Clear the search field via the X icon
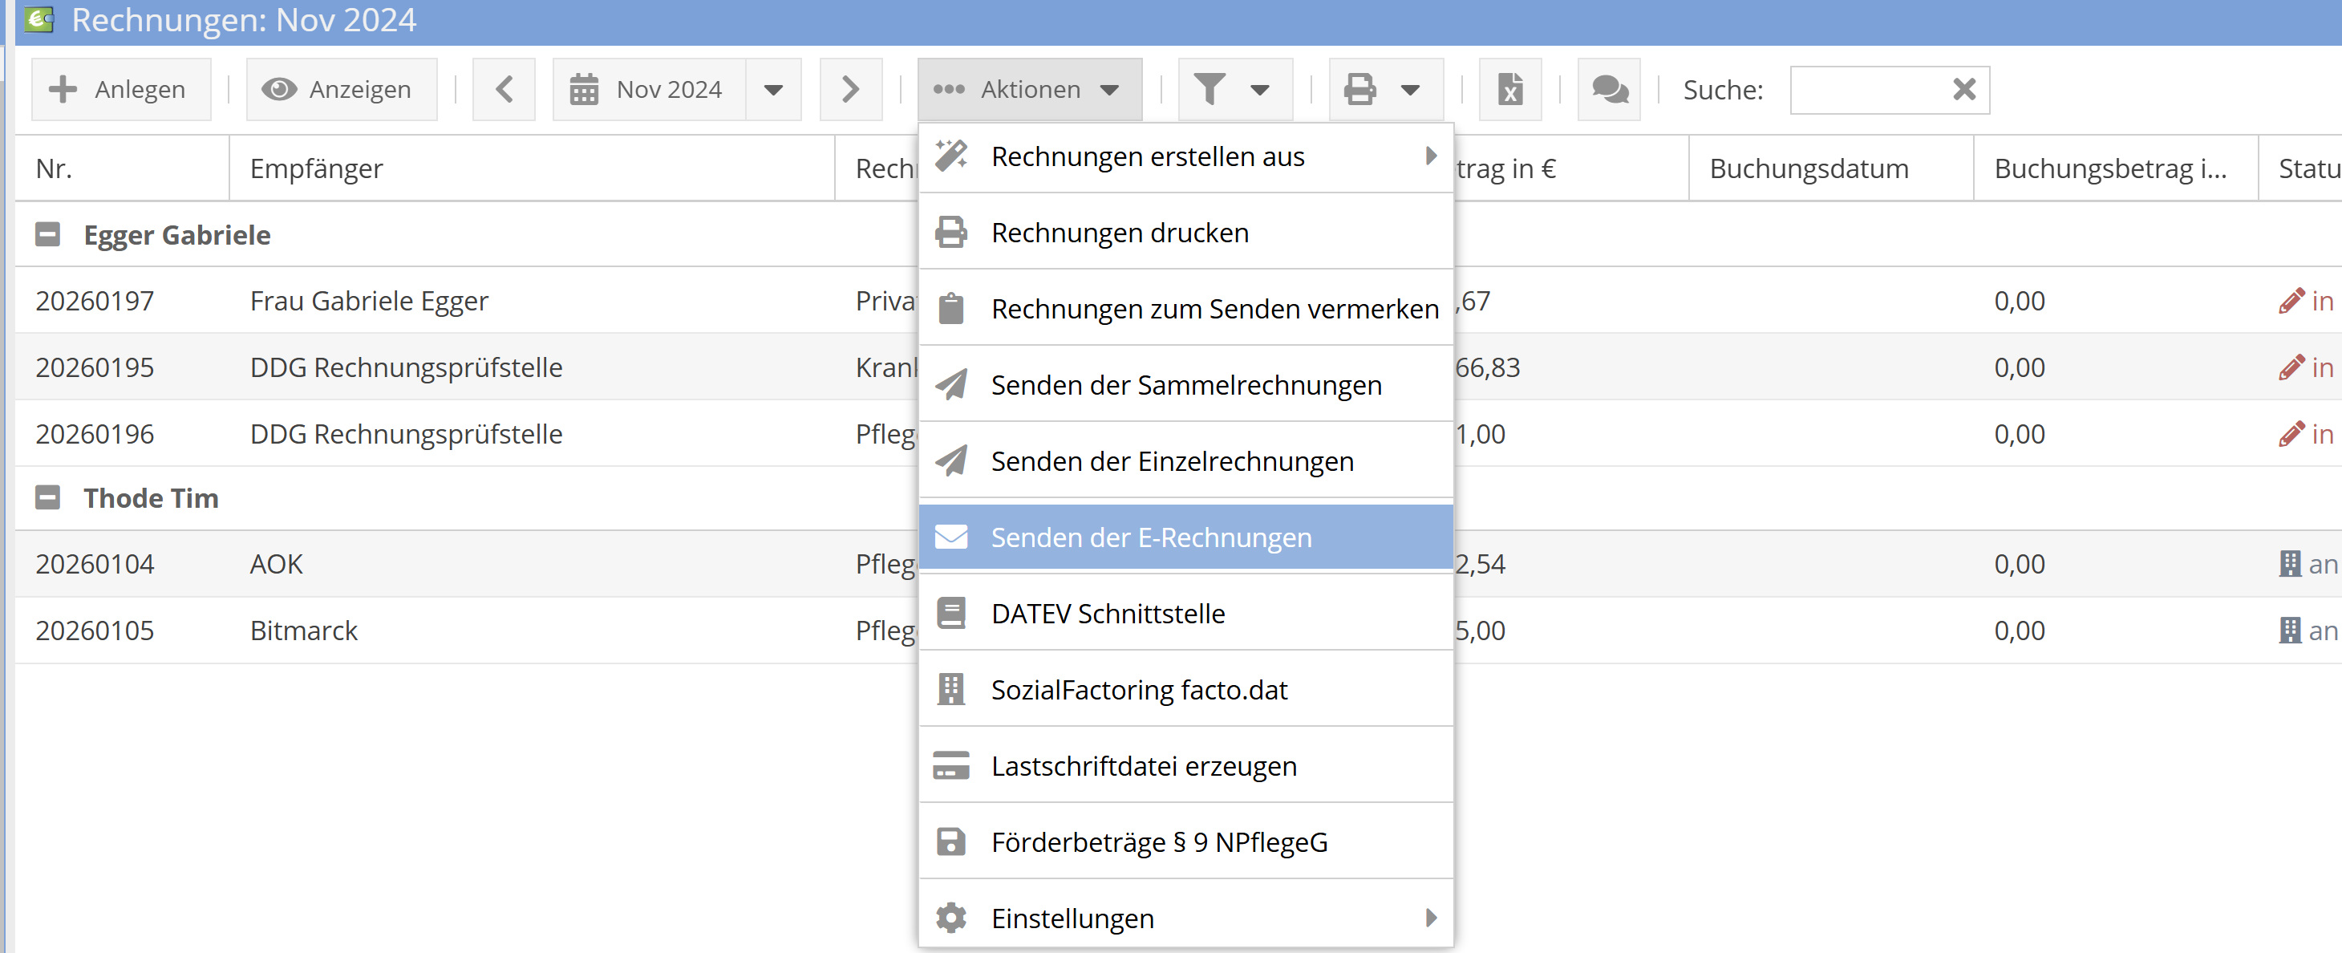 coord(1963,89)
